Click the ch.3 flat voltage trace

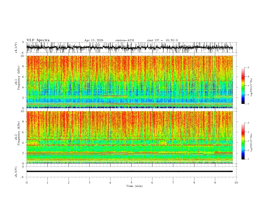coord(129,172)
